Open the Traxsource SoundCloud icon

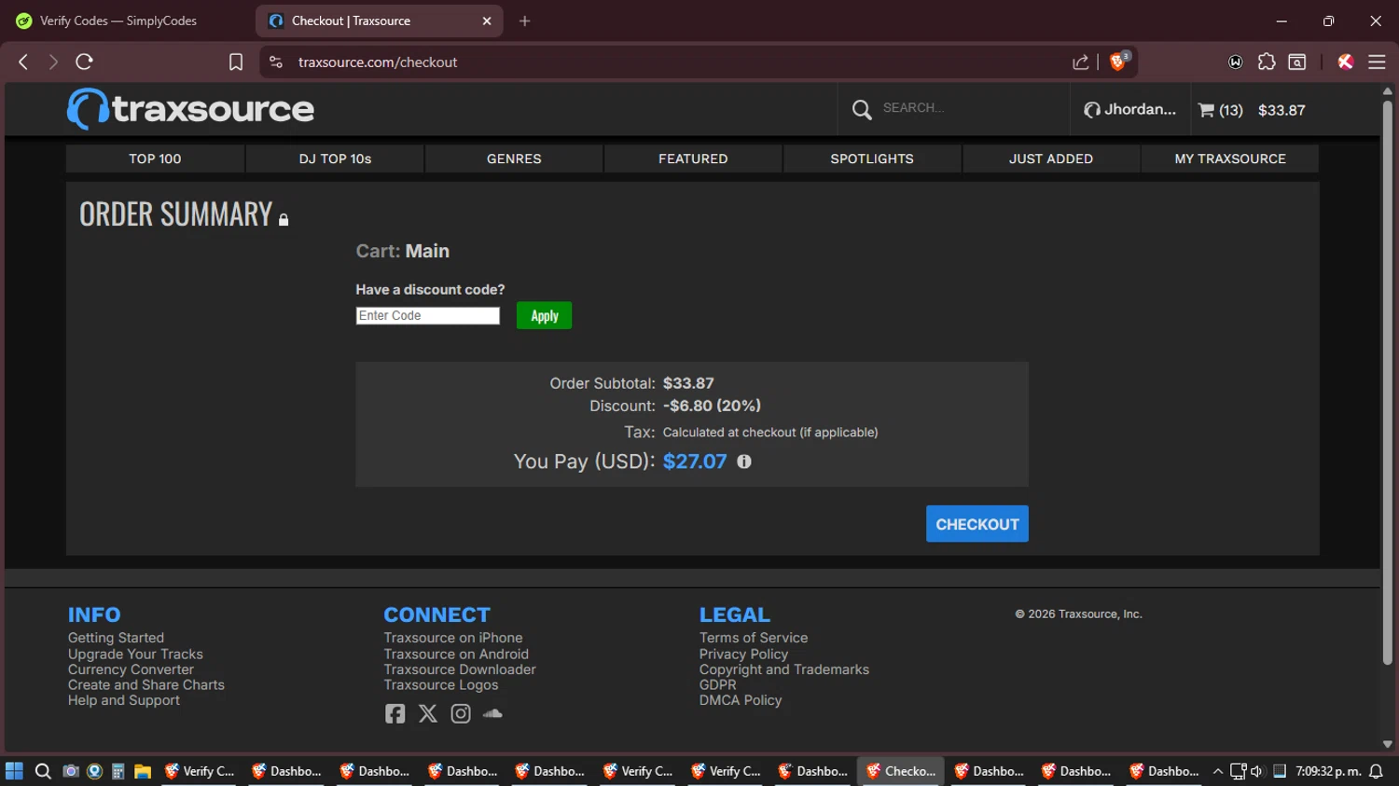tap(492, 713)
